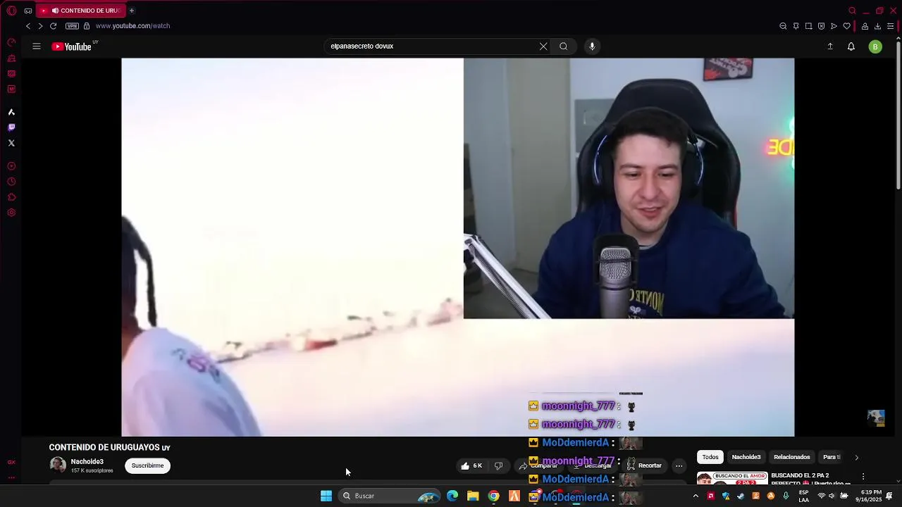Select the Todos filter chip

coord(710,457)
